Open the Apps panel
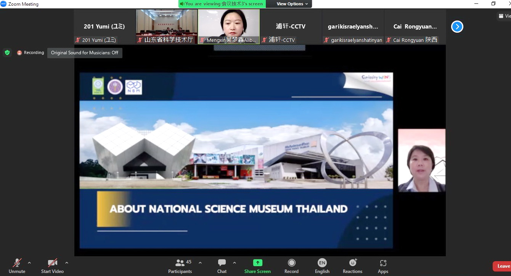Viewport: 511px width, 276px height. (383, 263)
